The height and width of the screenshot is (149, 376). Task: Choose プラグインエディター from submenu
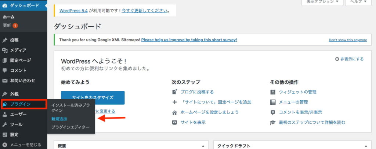pyautogui.click(x=70, y=127)
